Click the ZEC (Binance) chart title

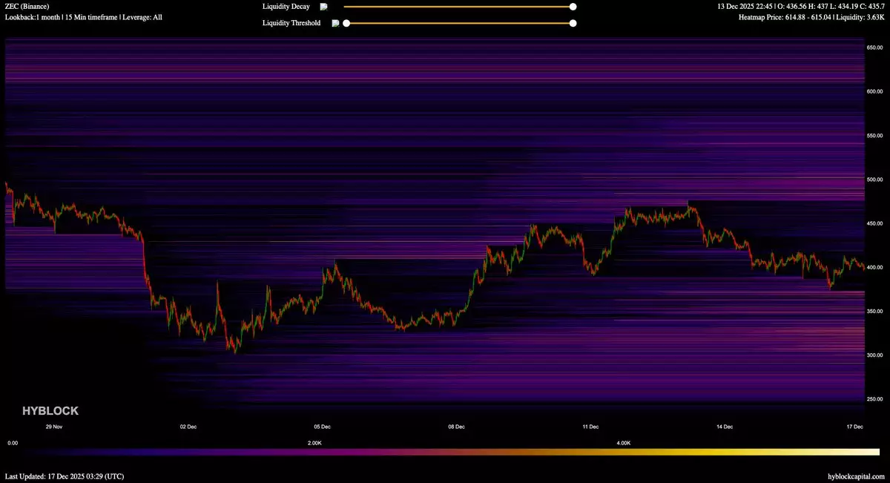pyautogui.click(x=27, y=6)
